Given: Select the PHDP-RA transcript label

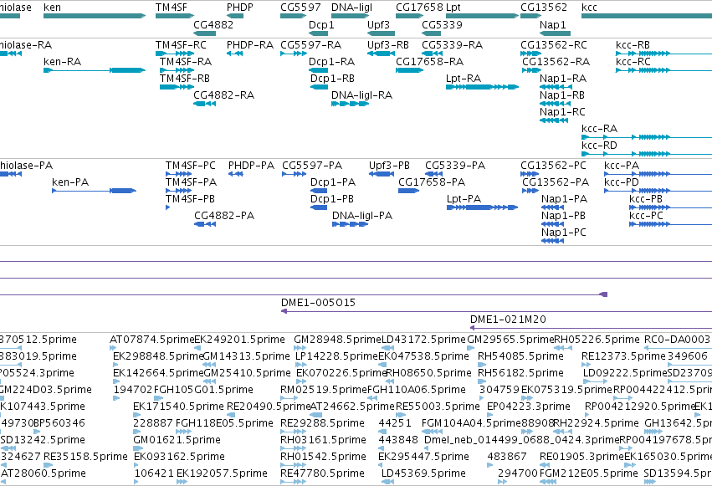Looking at the screenshot, I should pyautogui.click(x=250, y=45).
